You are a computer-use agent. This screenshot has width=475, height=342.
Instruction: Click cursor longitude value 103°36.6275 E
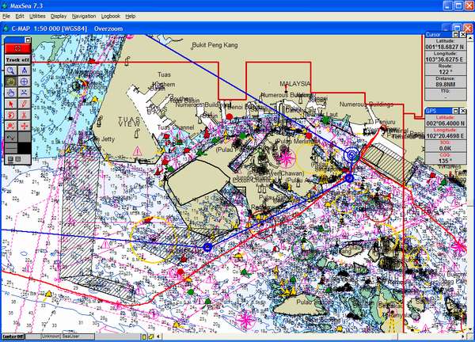[445, 59]
